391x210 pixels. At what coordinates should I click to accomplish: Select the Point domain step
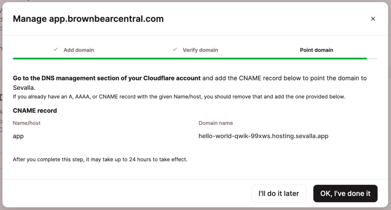pyautogui.click(x=316, y=50)
